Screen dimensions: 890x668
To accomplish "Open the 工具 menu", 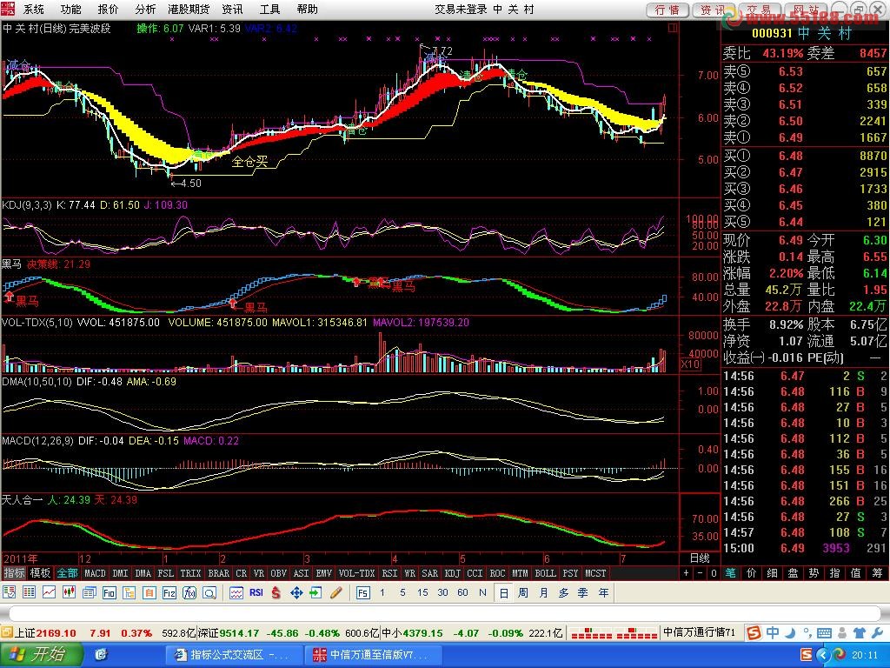I will click(x=269, y=9).
